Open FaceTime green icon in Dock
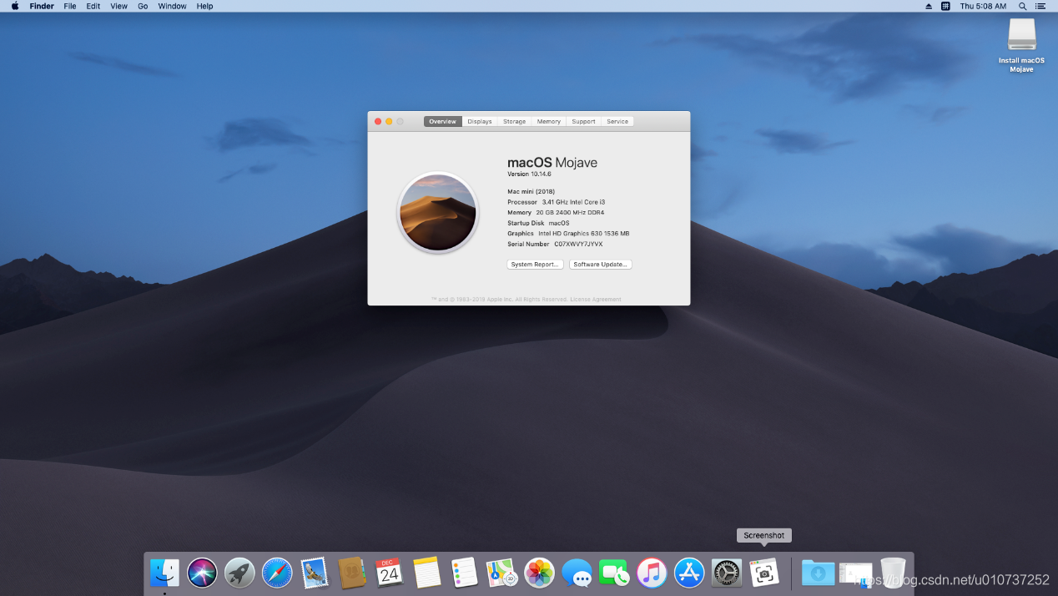Viewport: 1058px width, 596px height. click(614, 573)
